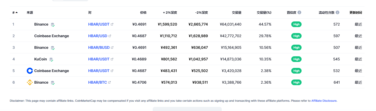Open the Affiliate Disclosure link
376x111 pixels.
click(324, 101)
